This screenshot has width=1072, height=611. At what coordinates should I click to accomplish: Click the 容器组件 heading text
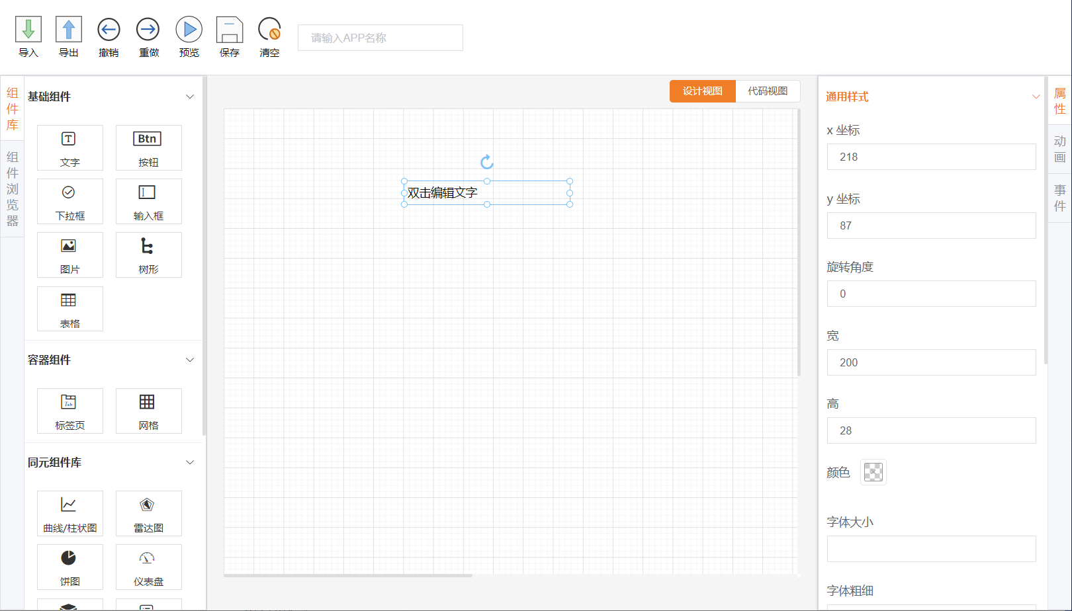tap(49, 360)
